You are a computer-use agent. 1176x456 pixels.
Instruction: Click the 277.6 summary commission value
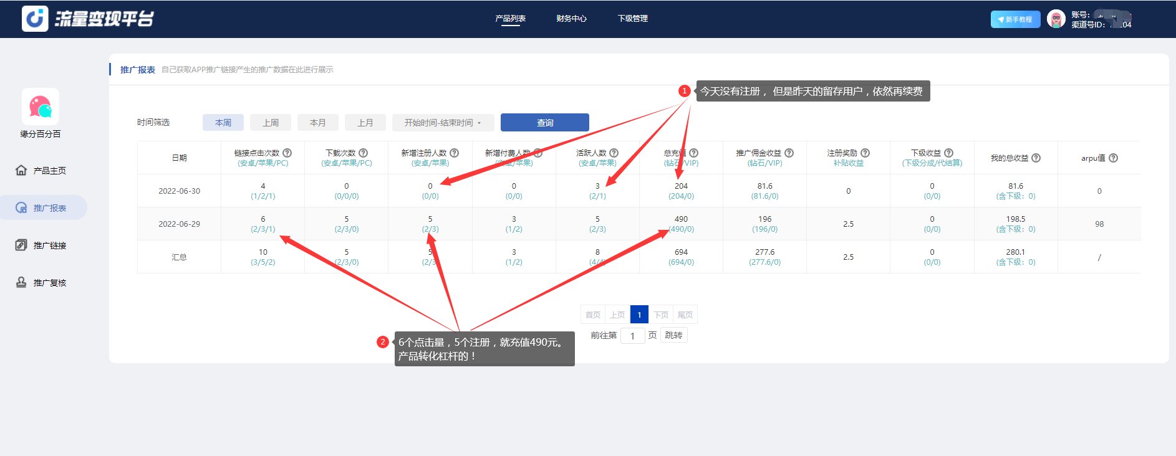coord(765,252)
